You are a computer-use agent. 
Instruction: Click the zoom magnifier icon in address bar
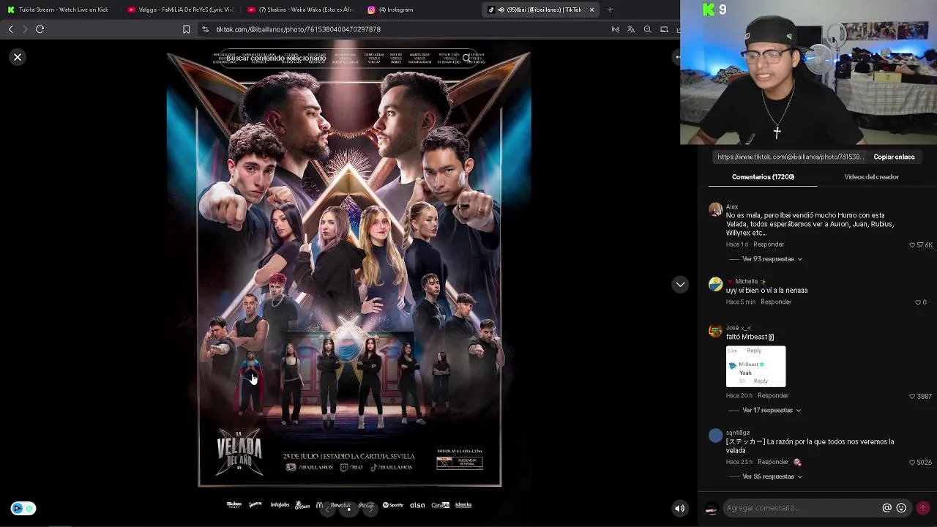point(647,29)
